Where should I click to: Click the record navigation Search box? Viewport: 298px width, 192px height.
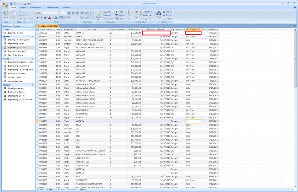(85, 189)
